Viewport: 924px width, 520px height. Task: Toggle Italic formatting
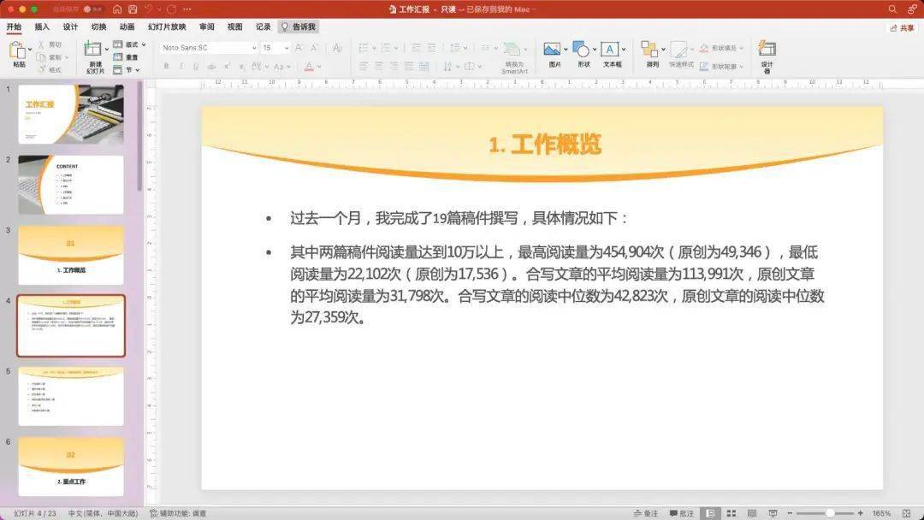tap(181, 67)
